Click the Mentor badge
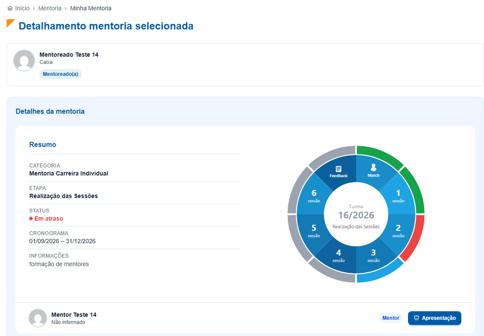Viewport: 484px width, 336px height. pos(391,318)
